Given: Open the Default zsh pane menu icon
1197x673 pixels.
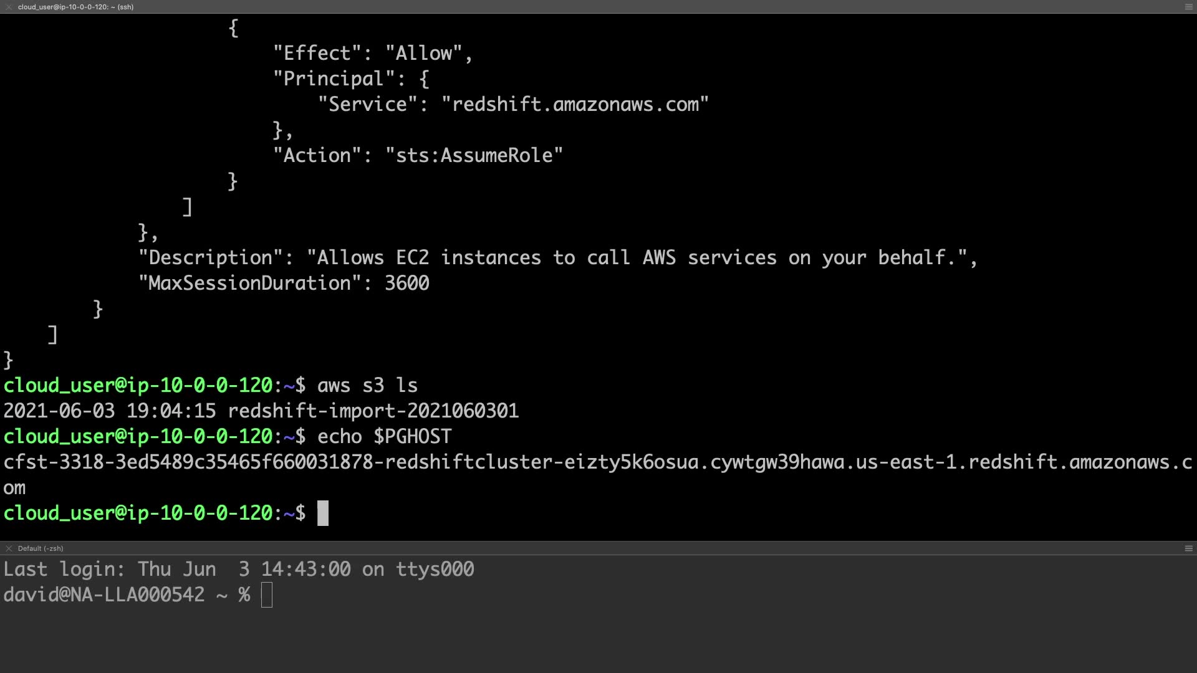Looking at the screenshot, I should click(1188, 548).
